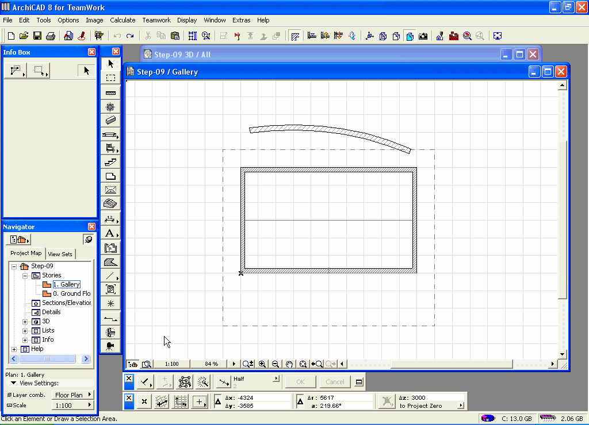This screenshot has height=425, width=589.
Task: Toggle the delta radius relative coordinate button
Action: [x=300, y=401]
